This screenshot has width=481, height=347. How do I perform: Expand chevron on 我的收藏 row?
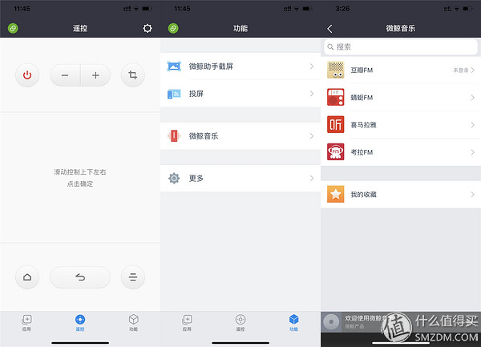[473, 195]
